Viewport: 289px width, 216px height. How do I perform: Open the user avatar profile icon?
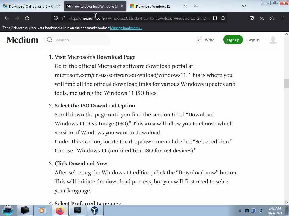273,40
